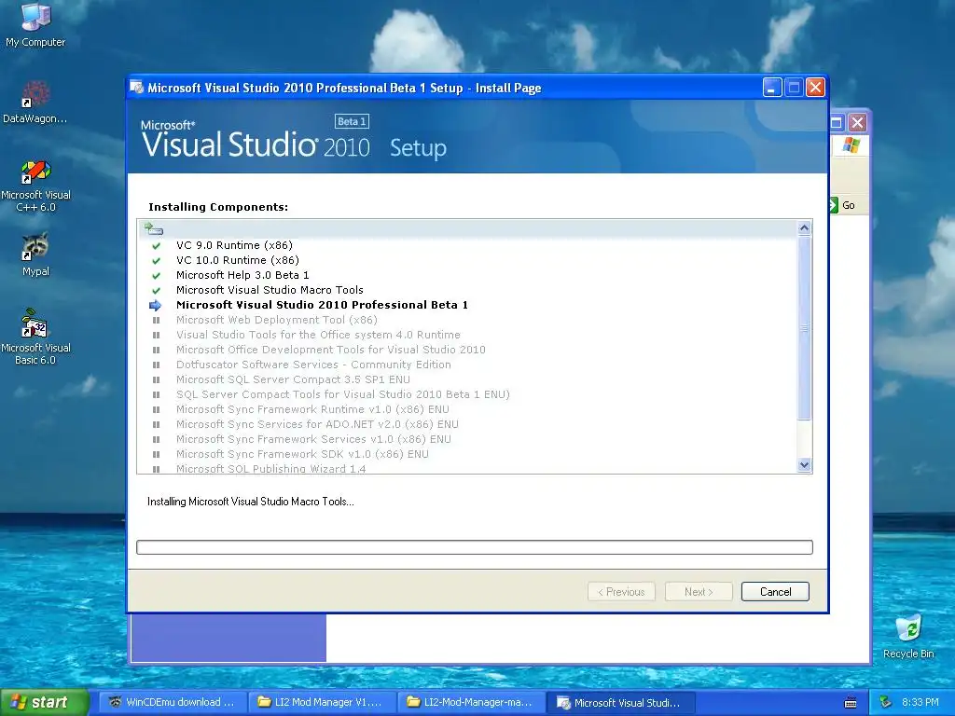Click the taskbar clock showing 8:33 PM
This screenshot has width=955, height=716.
(920, 703)
